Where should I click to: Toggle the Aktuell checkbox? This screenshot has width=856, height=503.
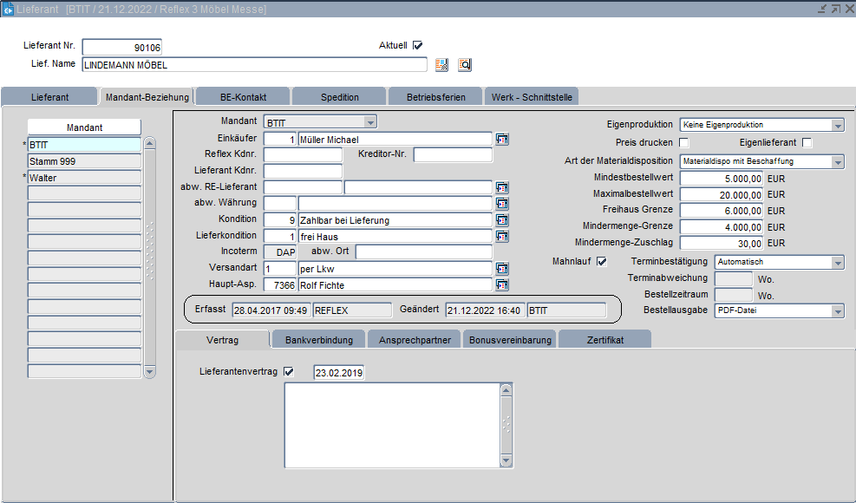coord(417,45)
